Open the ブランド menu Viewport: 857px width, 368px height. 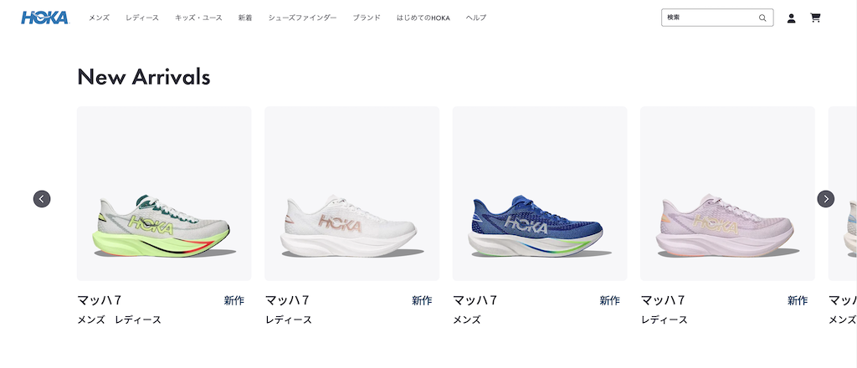point(367,18)
